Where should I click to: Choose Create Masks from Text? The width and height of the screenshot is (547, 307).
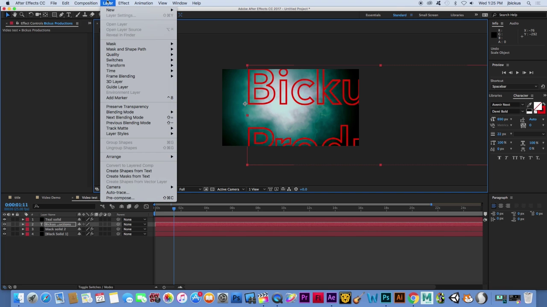(x=128, y=177)
